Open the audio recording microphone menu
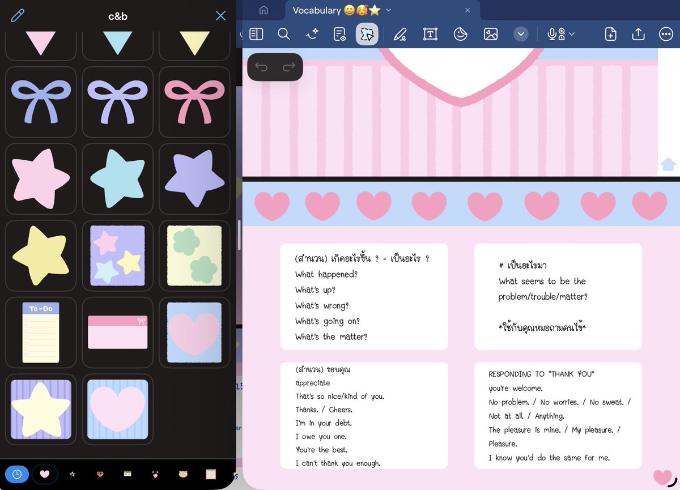The width and height of the screenshot is (680, 490). point(561,35)
